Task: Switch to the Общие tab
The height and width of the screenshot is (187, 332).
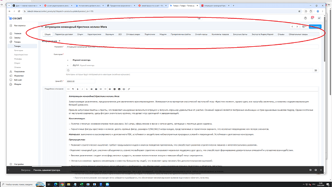Action: point(48,34)
